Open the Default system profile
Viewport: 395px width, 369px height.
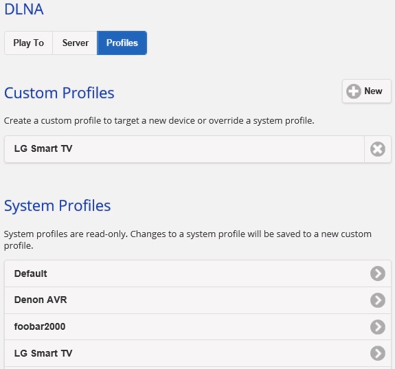198,273
